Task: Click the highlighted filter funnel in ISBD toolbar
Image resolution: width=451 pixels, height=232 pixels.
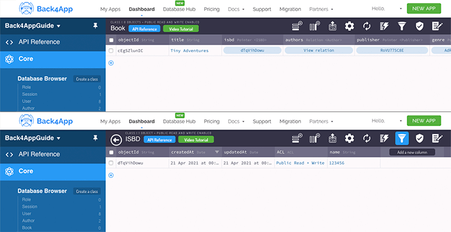Action: tap(402, 139)
